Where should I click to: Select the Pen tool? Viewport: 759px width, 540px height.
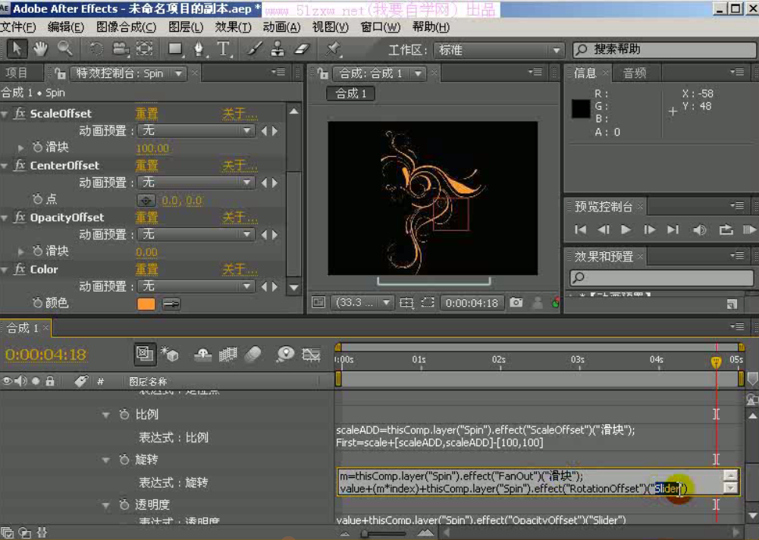pos(199,48)
